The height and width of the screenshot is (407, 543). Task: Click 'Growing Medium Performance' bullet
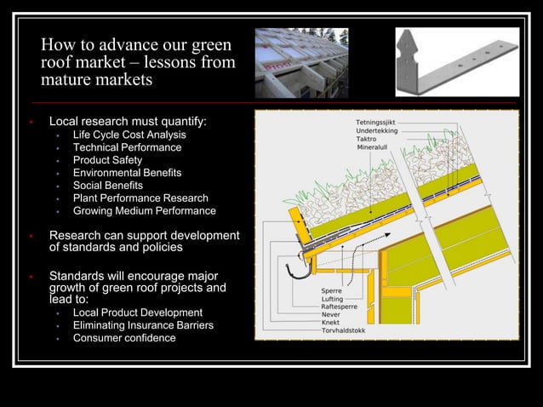pos(145,210)
